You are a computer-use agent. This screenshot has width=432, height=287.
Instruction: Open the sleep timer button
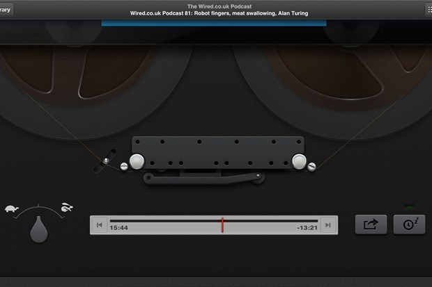coord(409,224)
